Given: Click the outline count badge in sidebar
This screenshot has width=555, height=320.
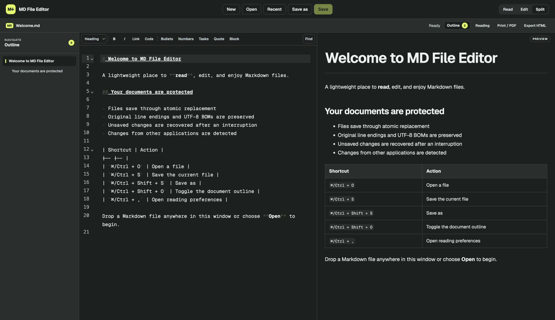Looking at the screenshot, I should [x=71, y=43].
